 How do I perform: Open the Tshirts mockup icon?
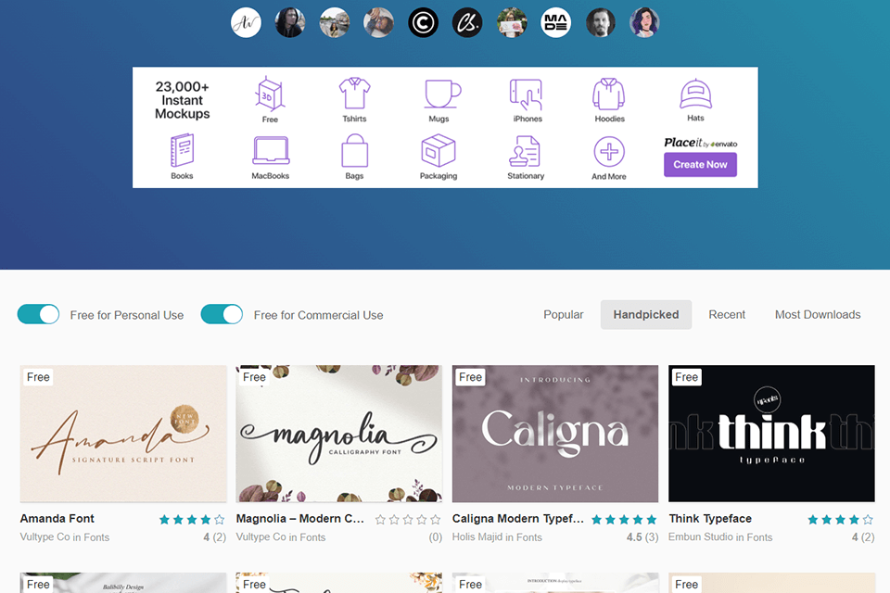354,93
